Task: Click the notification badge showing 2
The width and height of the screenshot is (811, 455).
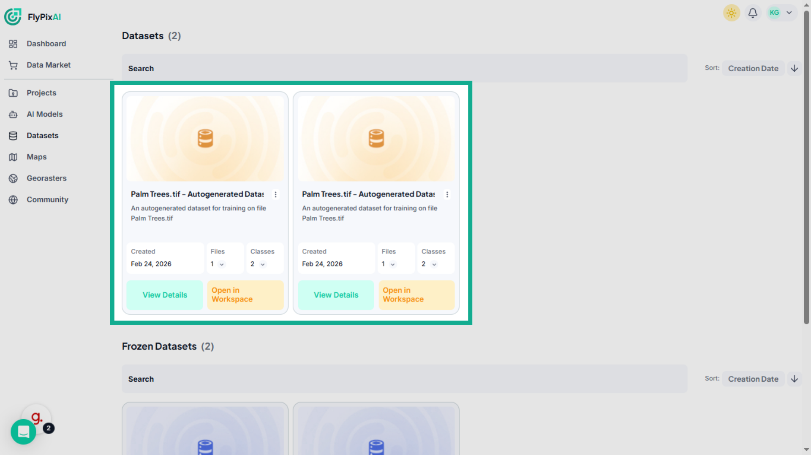Action: click(49, 428)
